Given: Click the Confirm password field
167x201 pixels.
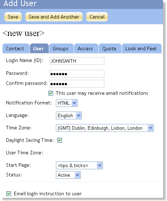Looking at the screenshot, I should coord(77,84).
